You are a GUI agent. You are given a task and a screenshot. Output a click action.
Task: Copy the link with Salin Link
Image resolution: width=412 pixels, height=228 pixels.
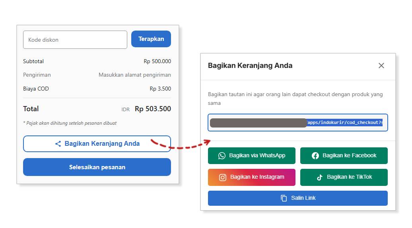click(298, 198)
